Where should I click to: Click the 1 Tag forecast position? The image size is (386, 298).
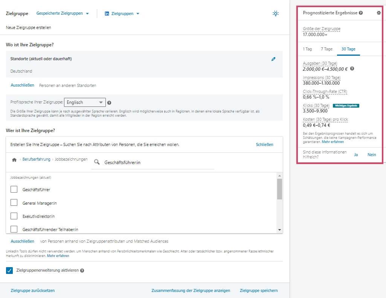pos(307,49)
